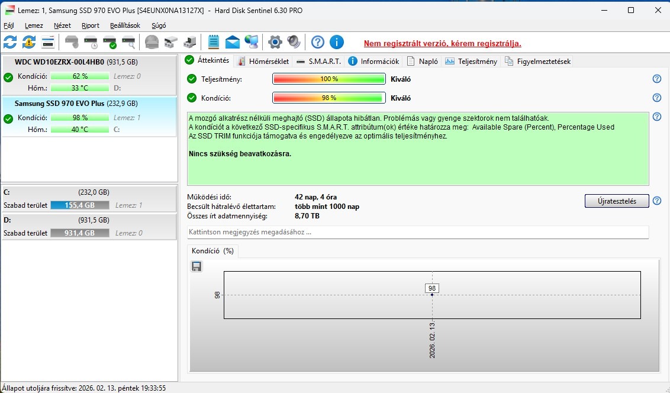Screen dimensions: 670x393
Task: Click the speaker sound toolbar icon
Action: 294,42
